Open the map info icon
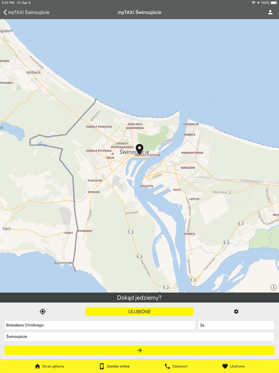The image size is (279, 373). (x=274, y=287)
